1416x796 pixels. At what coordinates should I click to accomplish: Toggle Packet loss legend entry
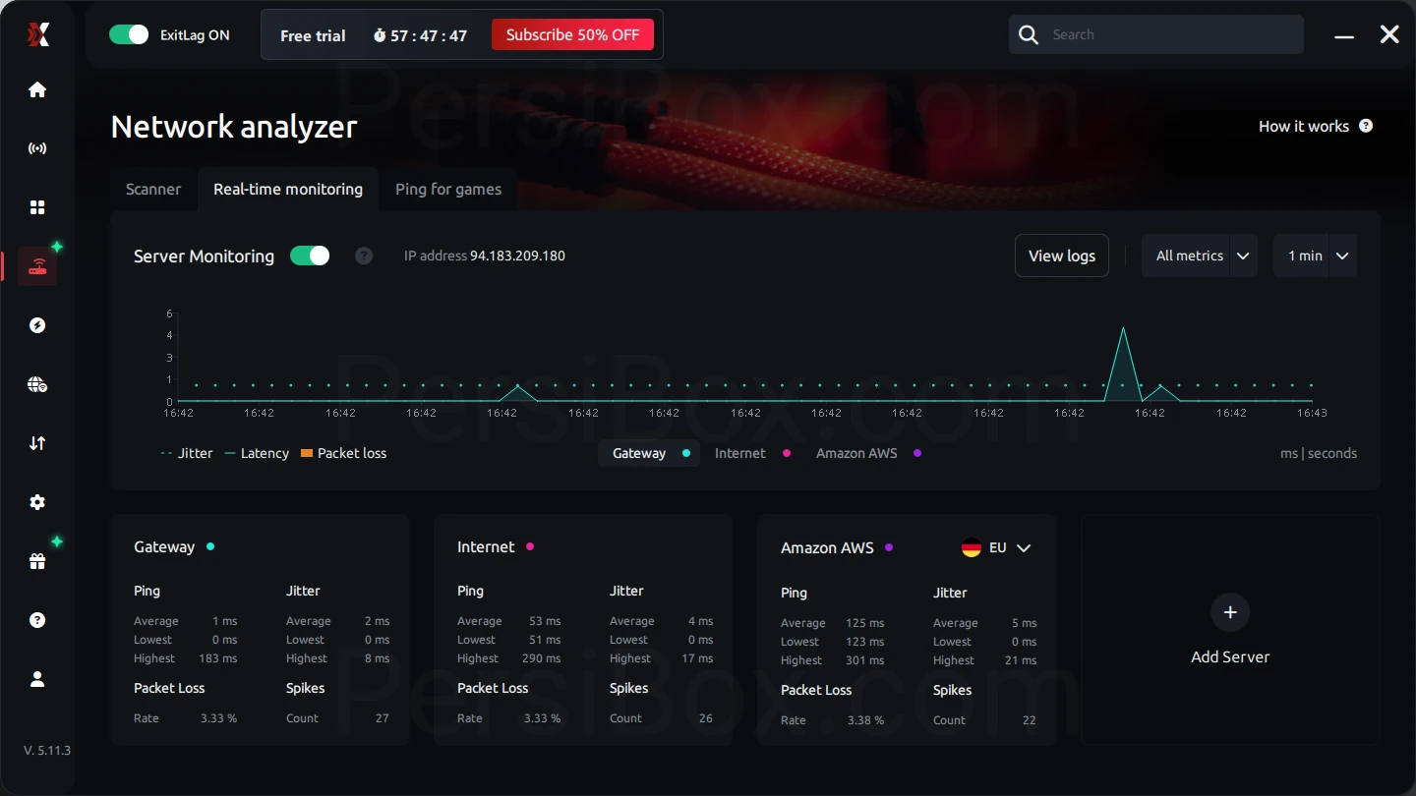coord(343,453)
